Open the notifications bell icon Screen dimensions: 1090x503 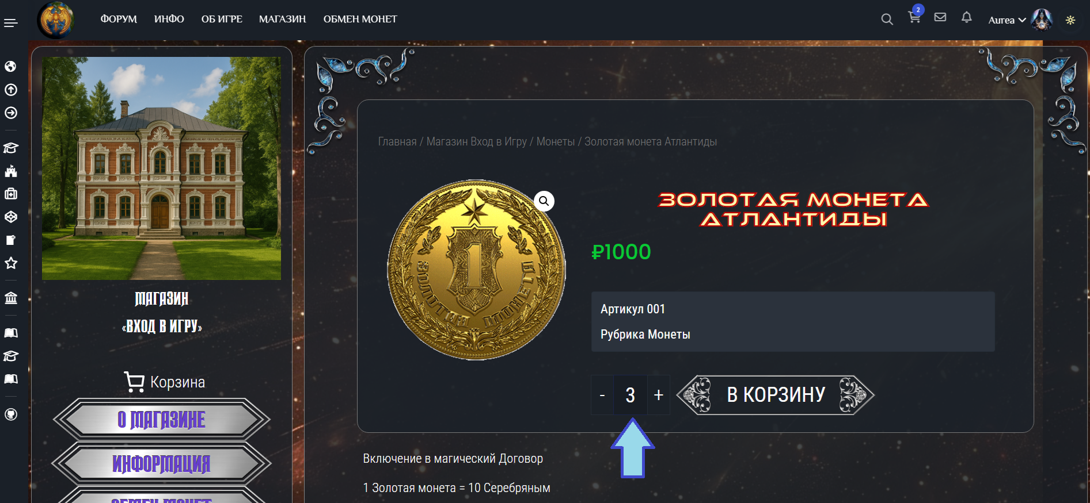(x=967, y=17)
